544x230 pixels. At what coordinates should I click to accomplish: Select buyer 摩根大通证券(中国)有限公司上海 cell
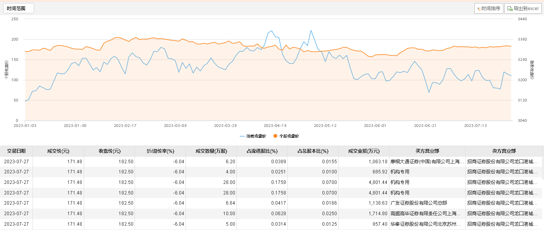(427, 161)
